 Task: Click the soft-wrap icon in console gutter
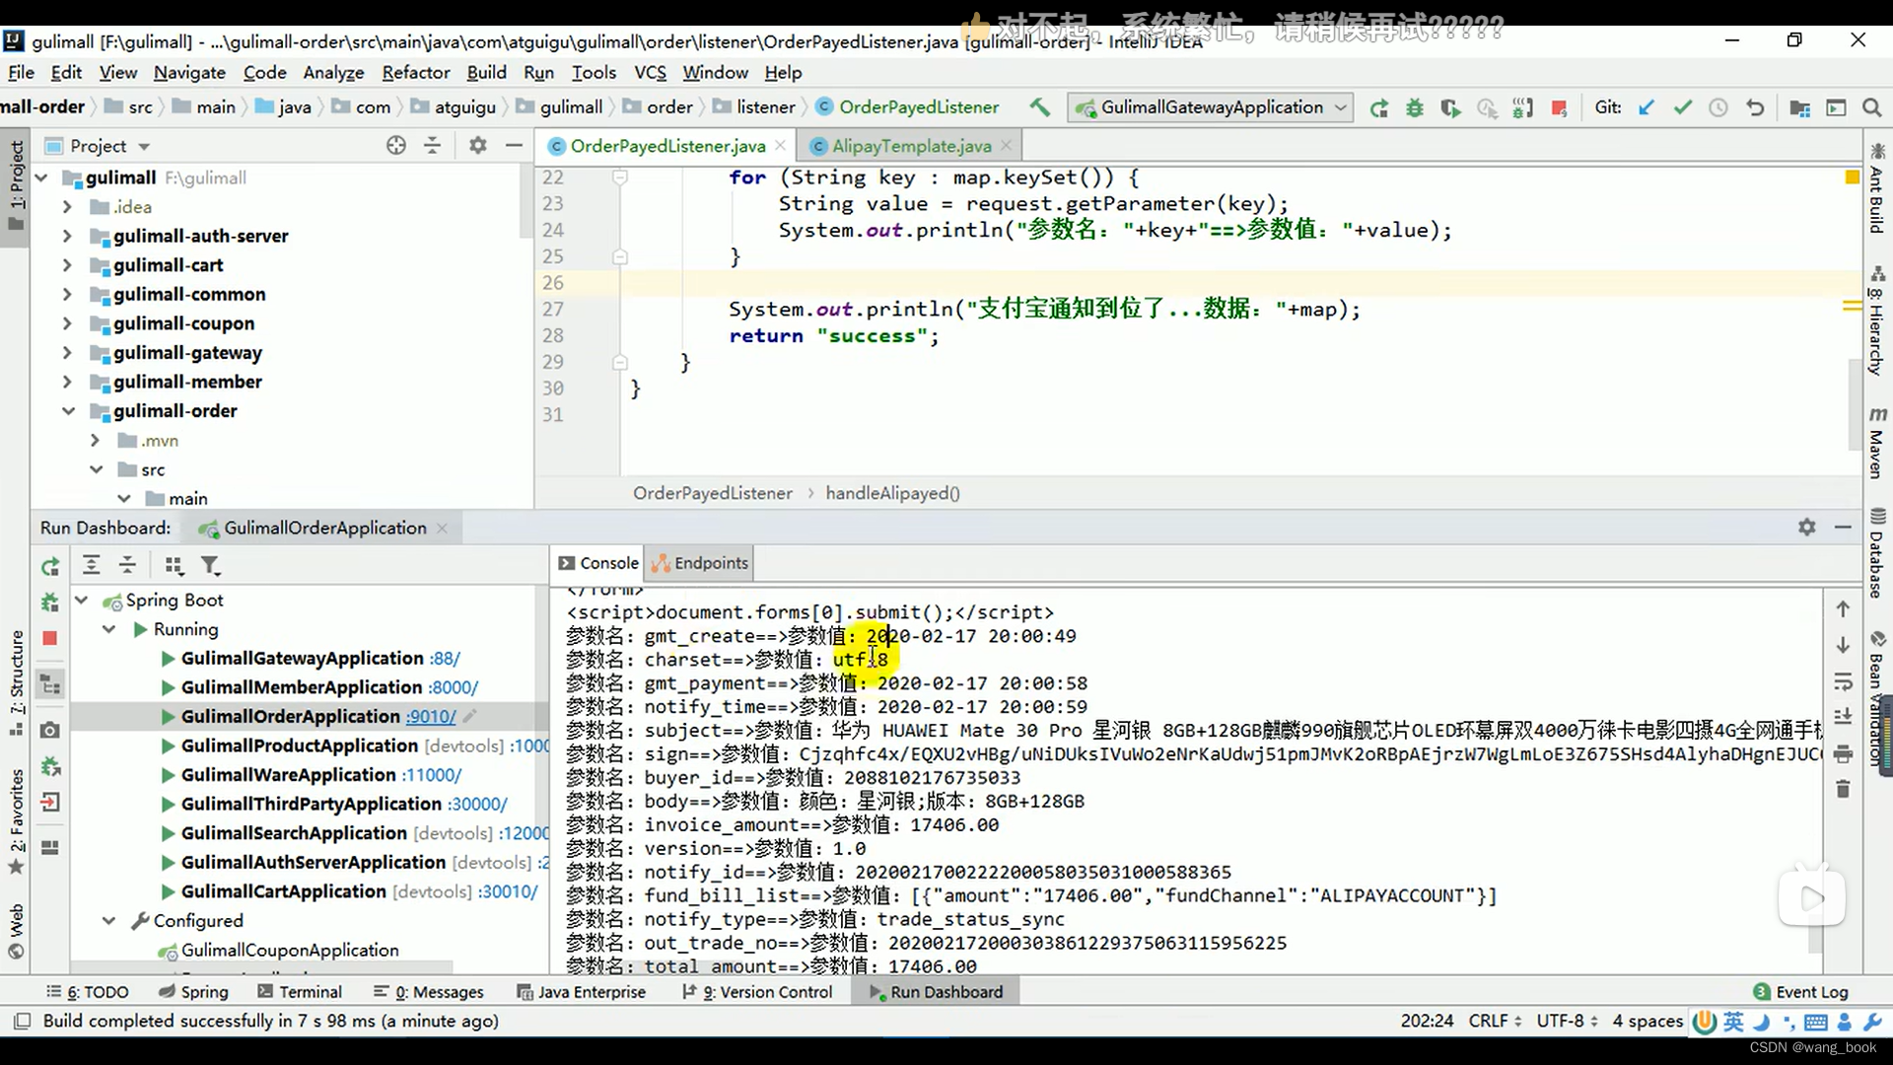coord(1843,681)
